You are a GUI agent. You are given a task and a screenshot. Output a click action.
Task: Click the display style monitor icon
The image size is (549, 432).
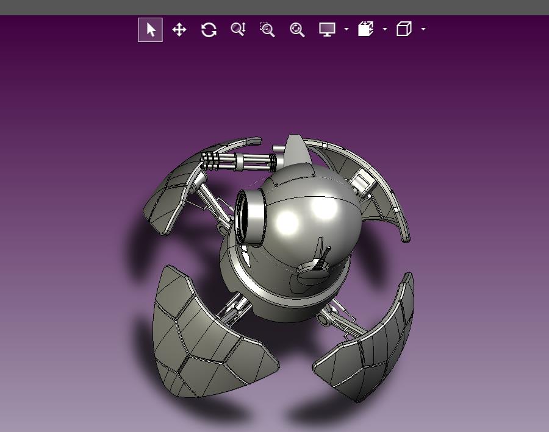(x=328, y=29)
